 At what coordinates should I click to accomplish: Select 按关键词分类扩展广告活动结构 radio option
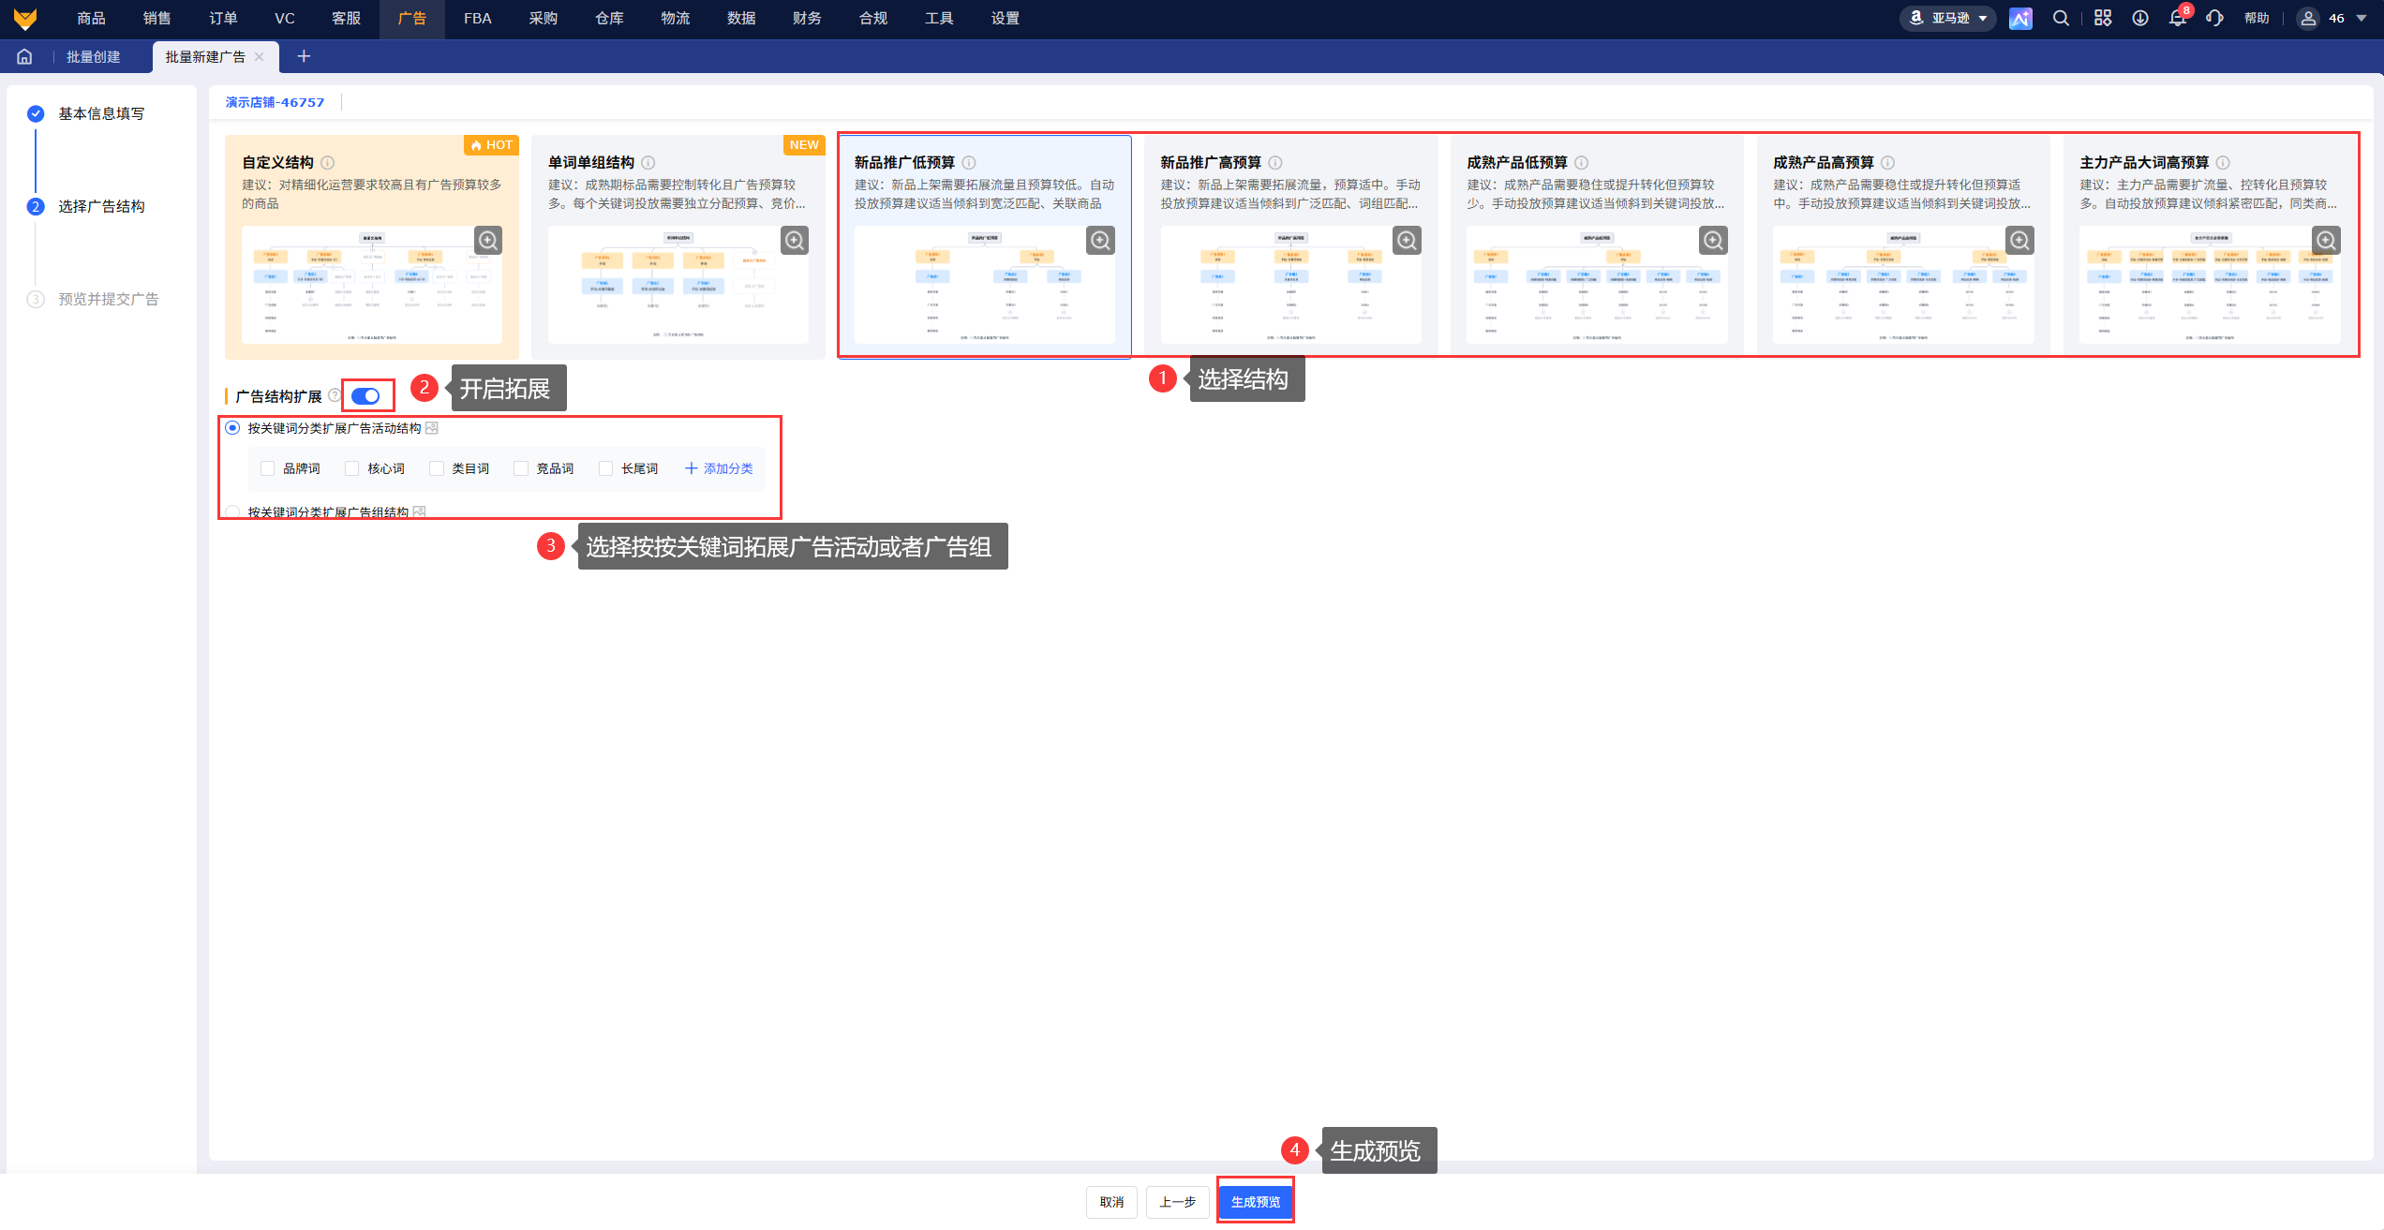[x=232, y=428]
